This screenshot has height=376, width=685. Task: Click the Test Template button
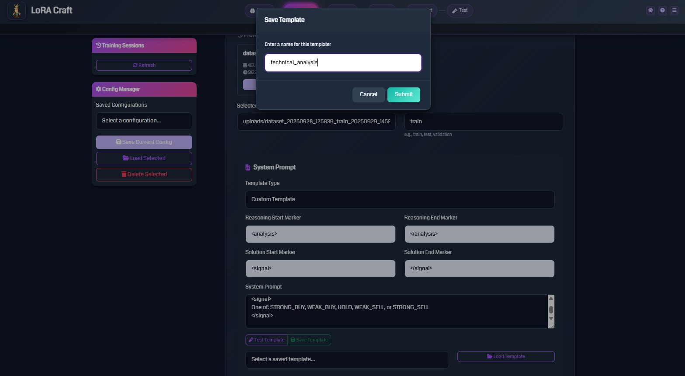[266, 340]
